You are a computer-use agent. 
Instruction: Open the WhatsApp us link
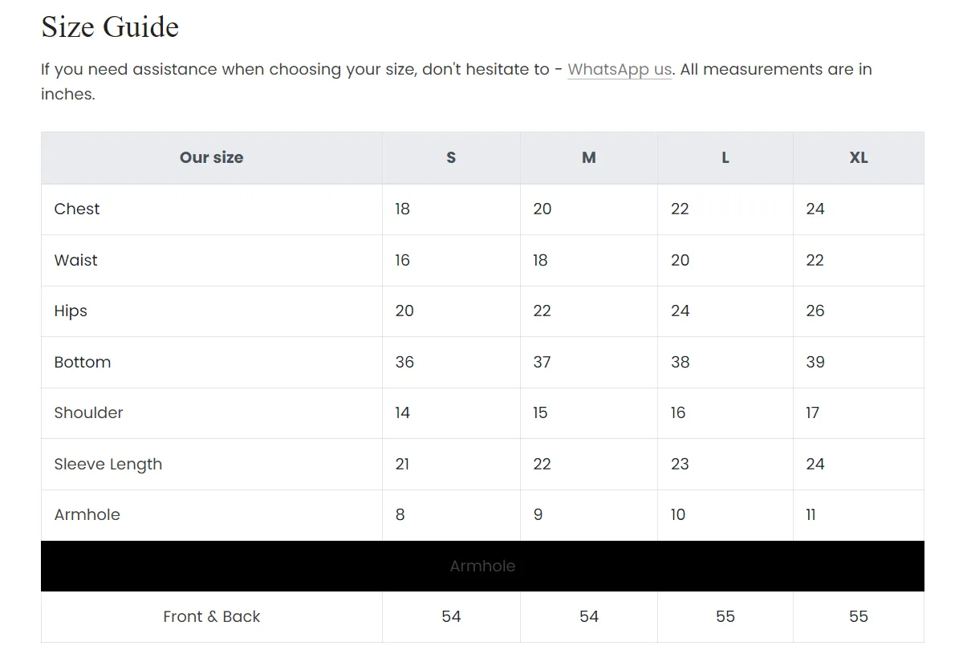coord(620,69)
